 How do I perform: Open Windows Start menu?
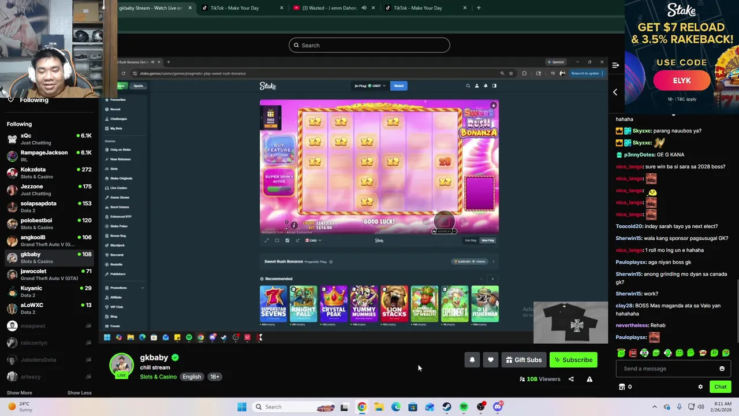242,407
